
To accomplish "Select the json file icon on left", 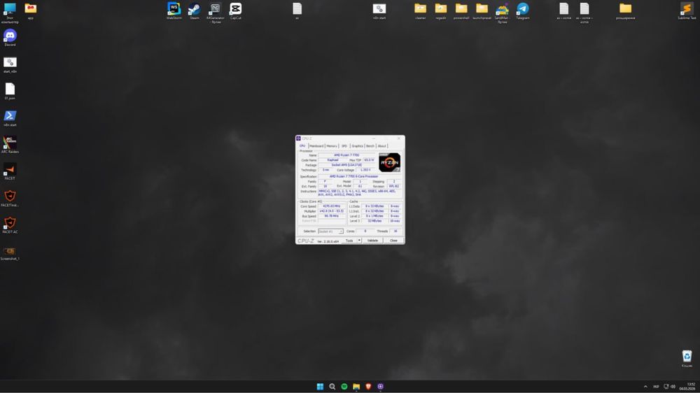I will point(10,91).
